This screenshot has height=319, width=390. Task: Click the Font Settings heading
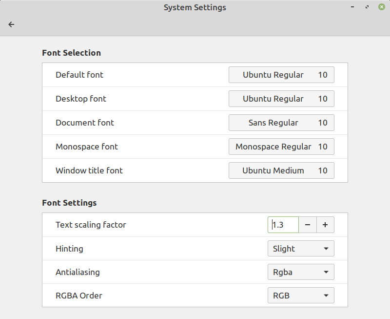click(69, 203)
